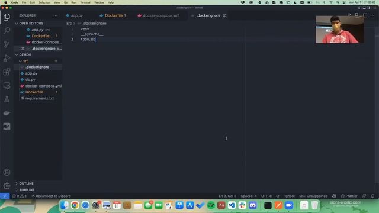This screenshot has width=379, height=213.
Task: Change language mode Ignore in status bar
Action: (x=290, y=196)
